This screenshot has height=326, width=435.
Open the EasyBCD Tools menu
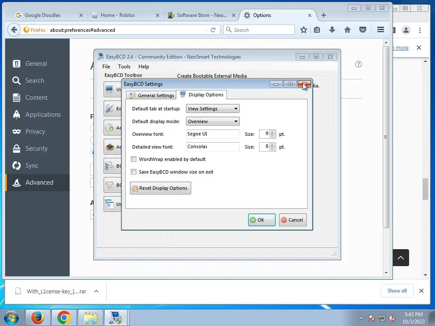click(124, 67)
